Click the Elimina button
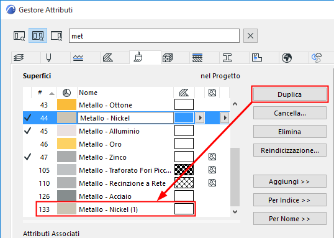The width and height of the screenshot is (334, 238). [289, 132]
